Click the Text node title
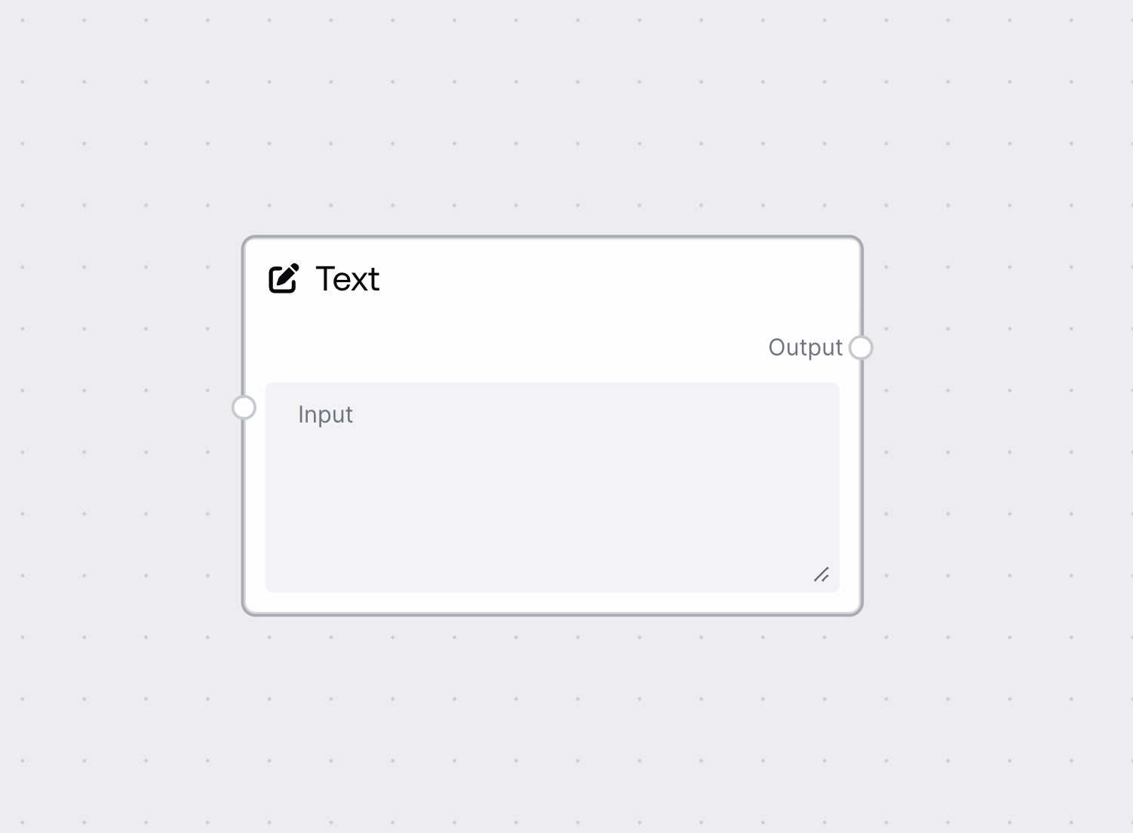 [x=348, y=279]
